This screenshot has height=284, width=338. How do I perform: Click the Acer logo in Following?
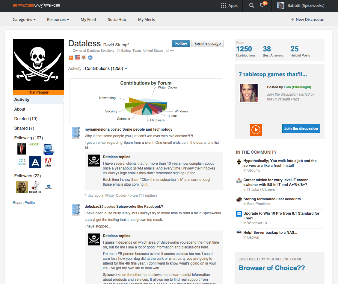(34, 144)
